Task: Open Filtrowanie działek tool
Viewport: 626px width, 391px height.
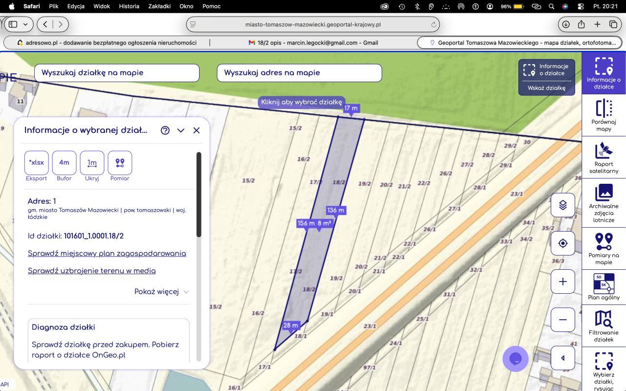Action: [x=604, y=326]
